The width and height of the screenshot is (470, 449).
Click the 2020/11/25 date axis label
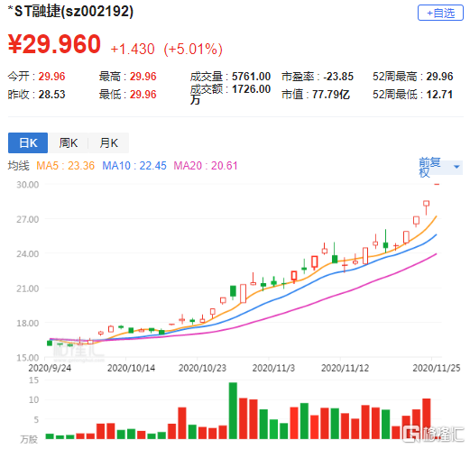437,368
